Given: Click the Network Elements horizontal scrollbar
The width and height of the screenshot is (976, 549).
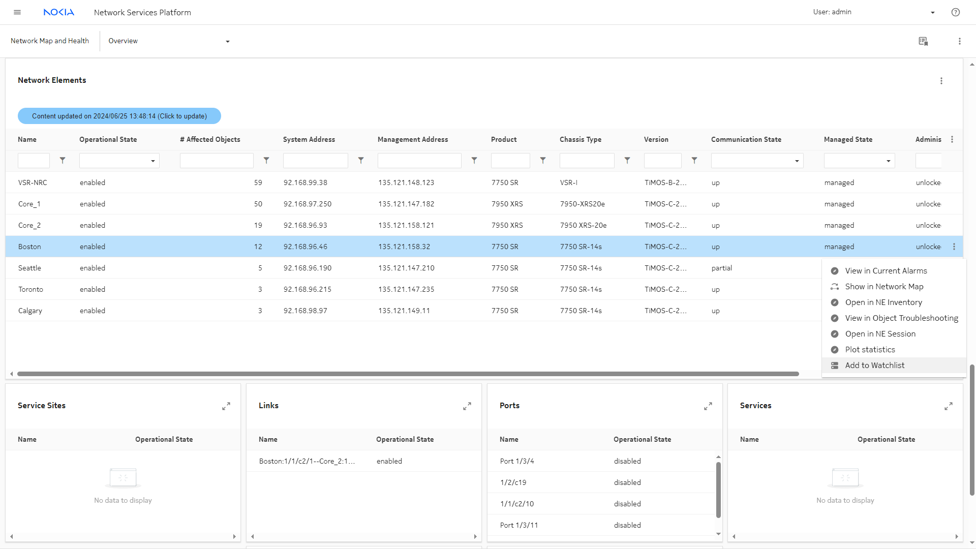Looking at the screenshot, I should 407,374.
